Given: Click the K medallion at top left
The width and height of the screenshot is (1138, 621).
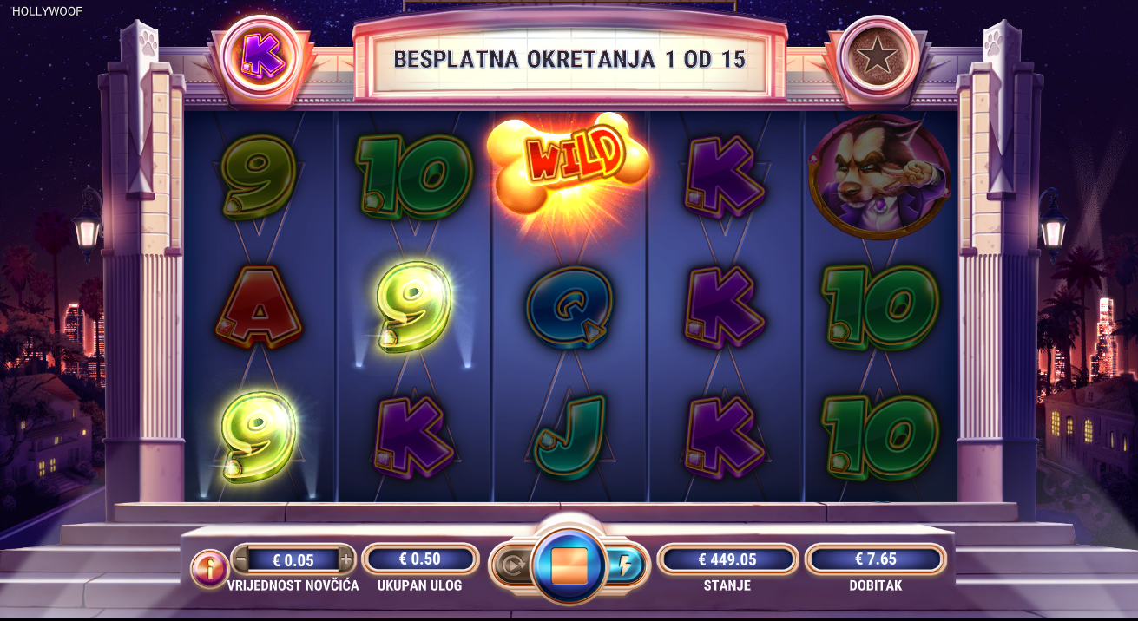Looking at the screenshot, I should click(x=258, y=55).
